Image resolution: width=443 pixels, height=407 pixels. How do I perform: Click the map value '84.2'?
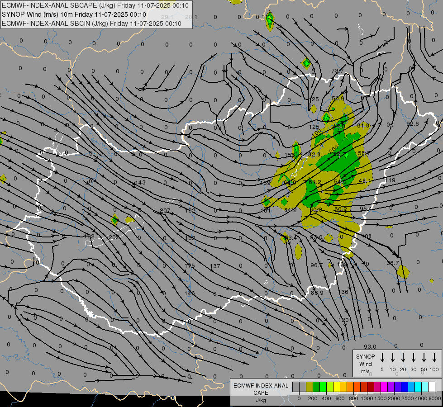tap(291, 210)
